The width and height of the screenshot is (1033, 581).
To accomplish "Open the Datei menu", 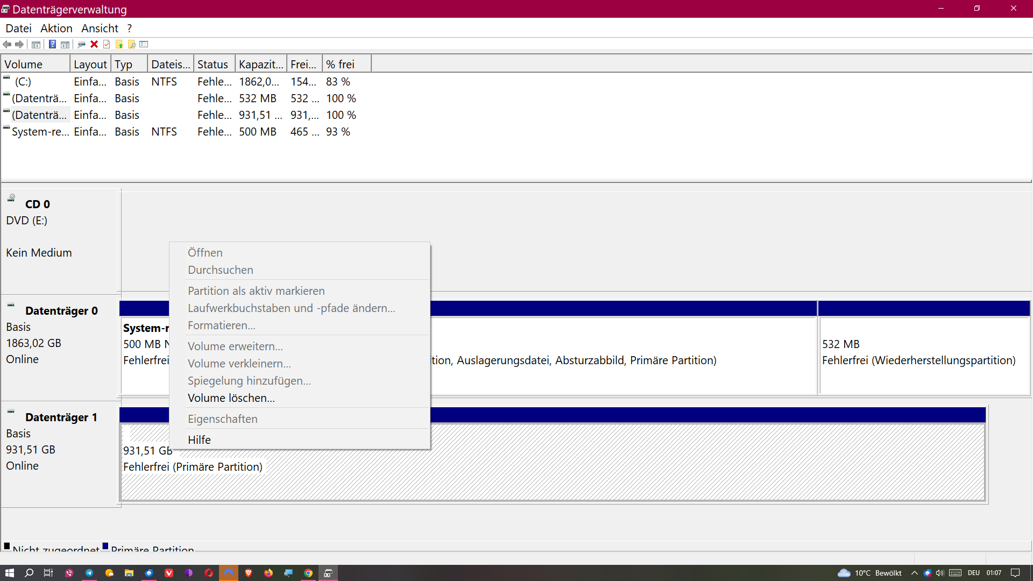I will [x=18, y=29].
